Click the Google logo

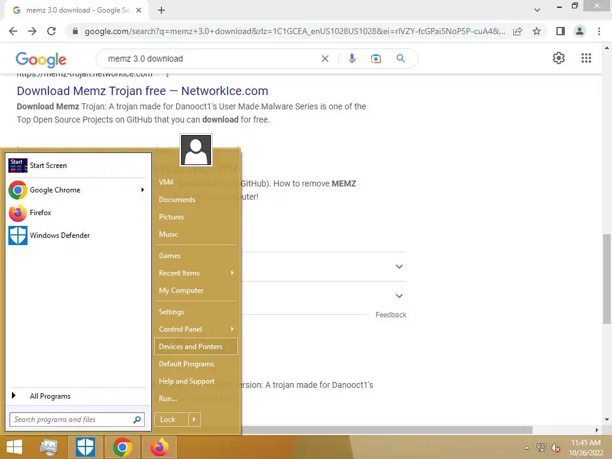(41, 59)
